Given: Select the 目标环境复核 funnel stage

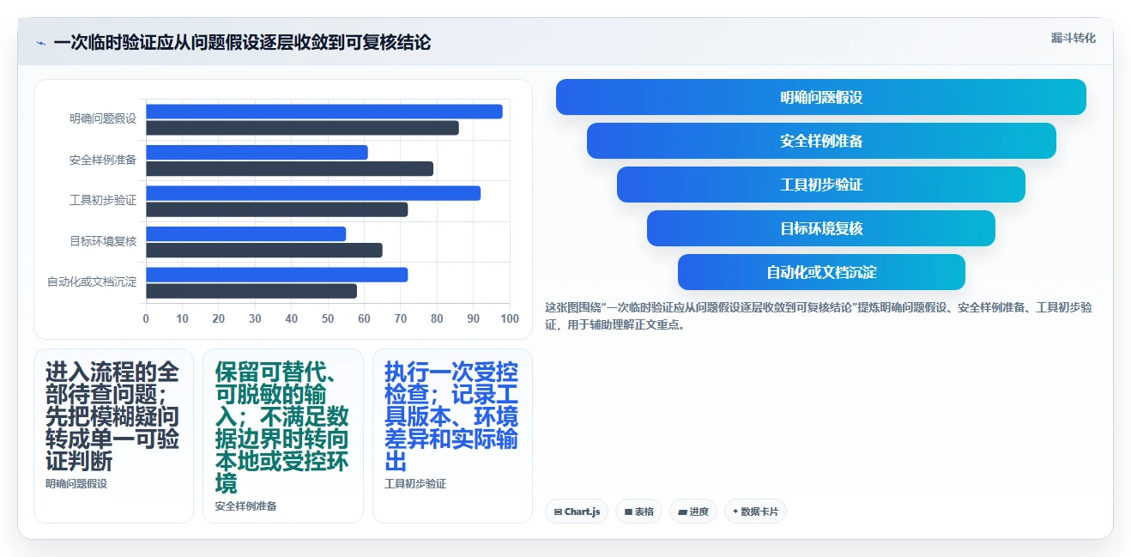Looking at the screenshot, I should pos(821,228).
